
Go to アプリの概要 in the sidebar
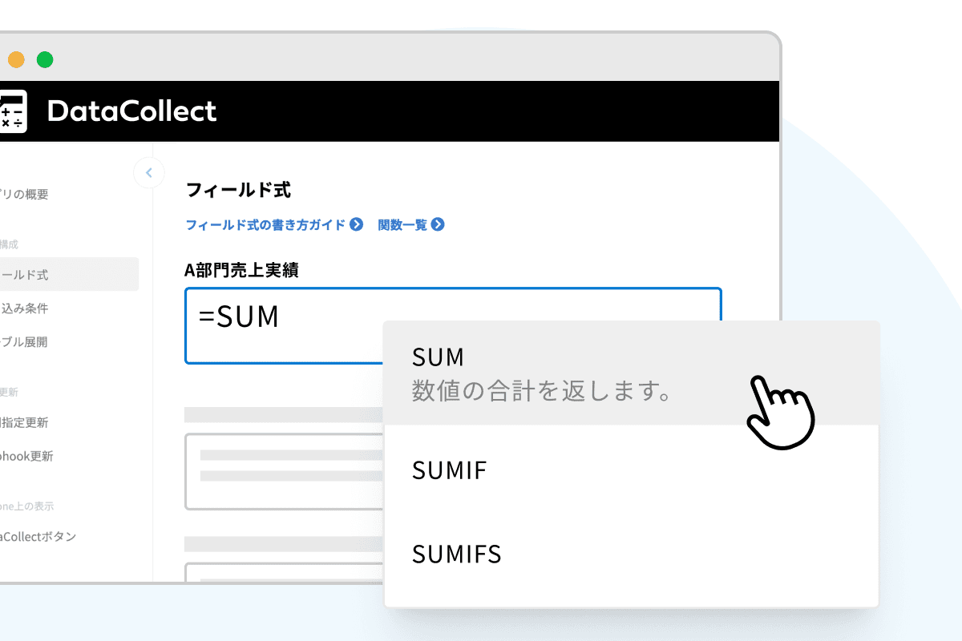pos(26,194)
